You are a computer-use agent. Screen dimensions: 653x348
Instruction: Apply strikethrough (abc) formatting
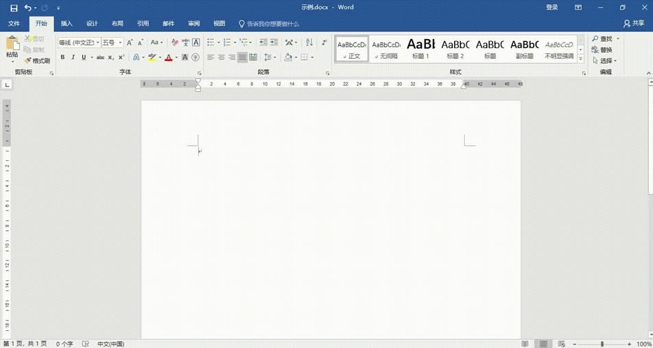[100, 58]
